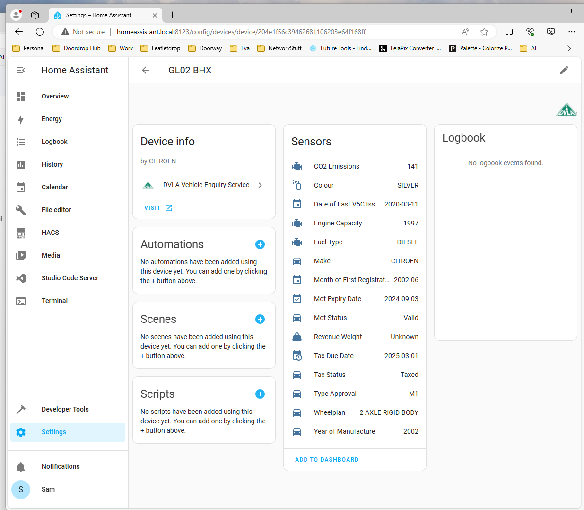
Task: Open HACS from the sidebar
Action: (x=68, y=233)
